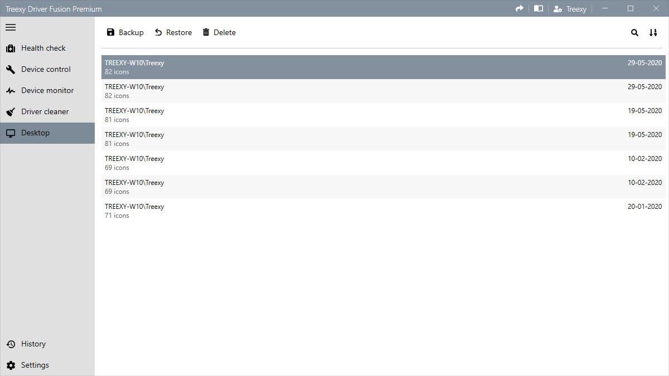
Task: Open the Health check section
Action: tap(43, 48)
